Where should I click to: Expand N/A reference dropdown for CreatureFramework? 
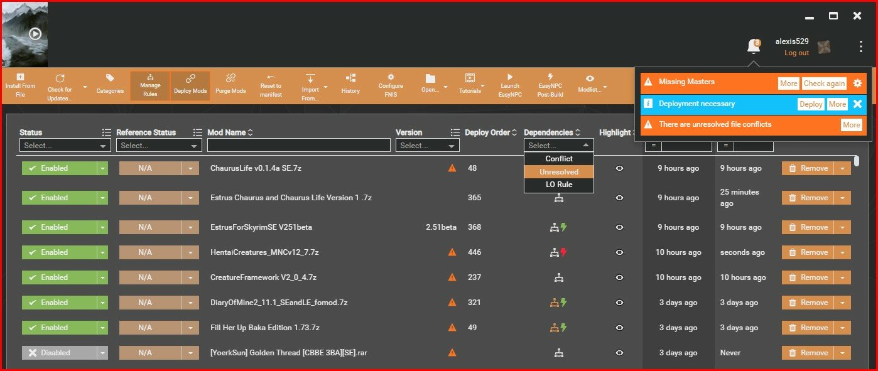191,277
